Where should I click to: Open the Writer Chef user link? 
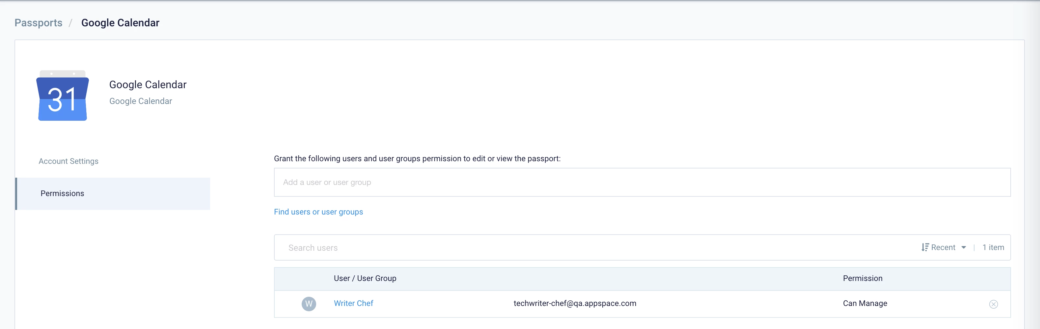(x=353, y=303)
